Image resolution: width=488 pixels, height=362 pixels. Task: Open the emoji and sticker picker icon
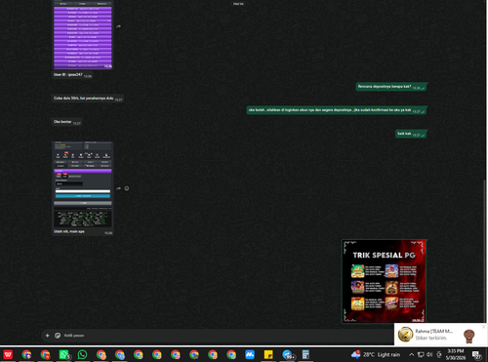58,336
